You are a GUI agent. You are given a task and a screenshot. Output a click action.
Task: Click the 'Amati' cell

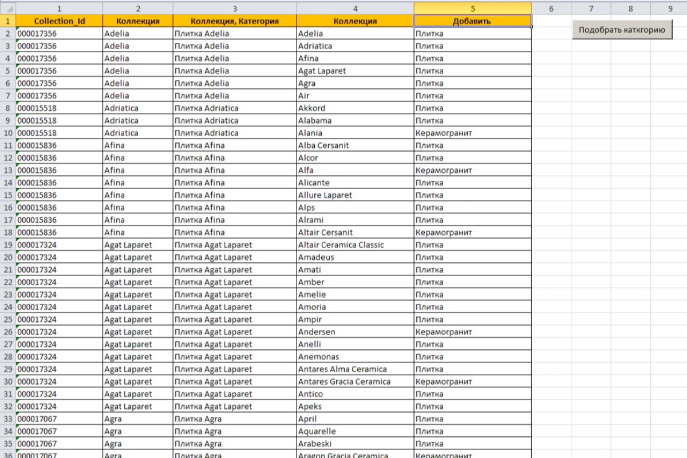356,270
